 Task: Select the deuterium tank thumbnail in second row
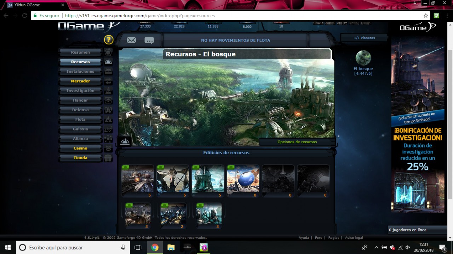[x=209, y=216]
